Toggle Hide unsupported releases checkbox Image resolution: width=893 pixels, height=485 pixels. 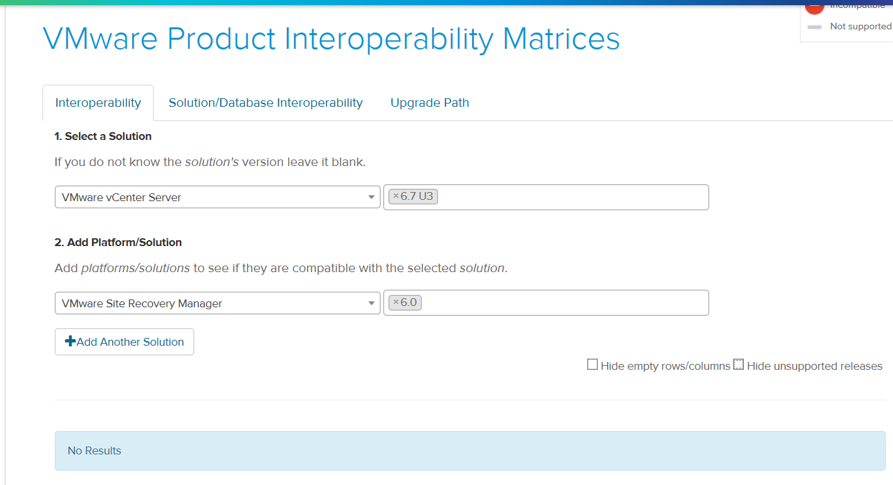(739, 365)
